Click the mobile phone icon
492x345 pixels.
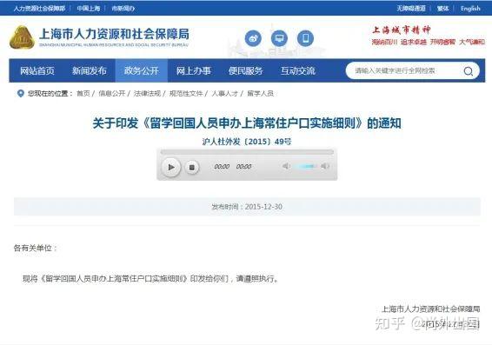(x=305, y=38)
